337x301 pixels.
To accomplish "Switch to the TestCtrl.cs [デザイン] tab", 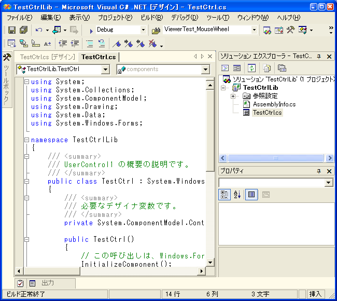I will point(48,57).
